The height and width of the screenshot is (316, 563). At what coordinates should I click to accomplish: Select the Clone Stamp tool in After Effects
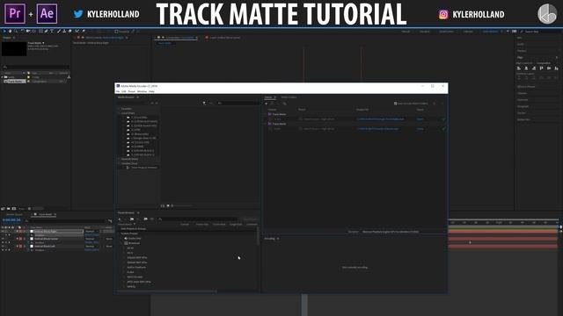point(64,32)
